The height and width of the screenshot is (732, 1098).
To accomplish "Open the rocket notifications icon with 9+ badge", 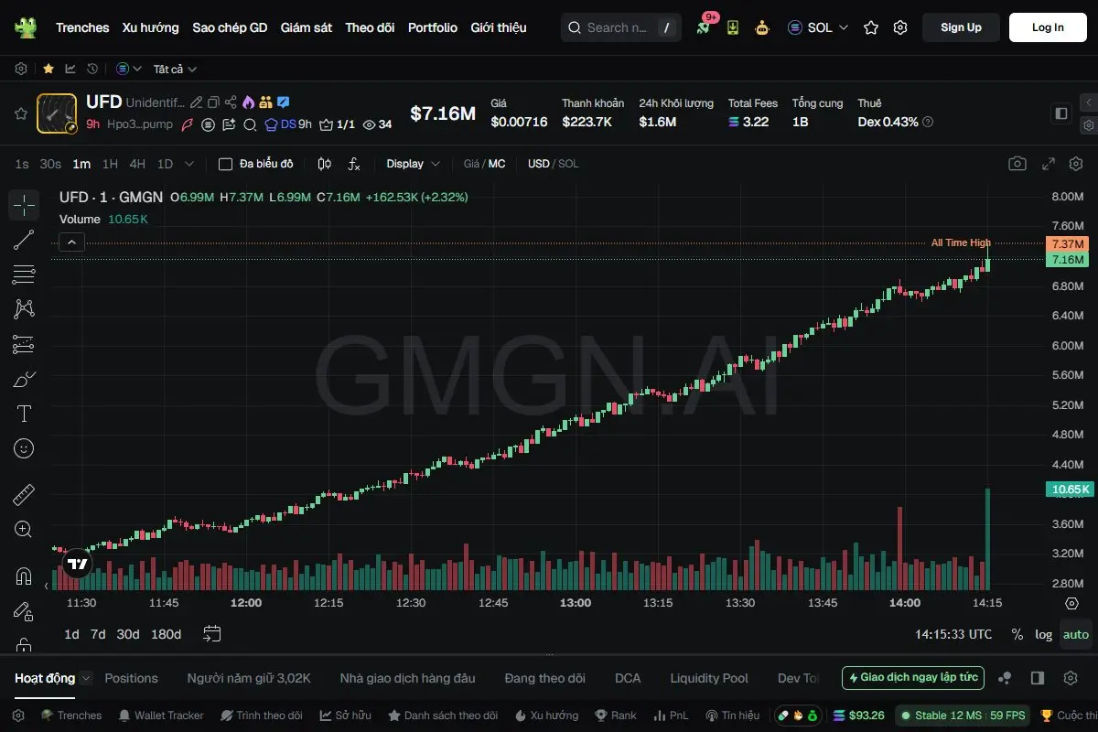I will pyautogui.click(x=703, y=27).
